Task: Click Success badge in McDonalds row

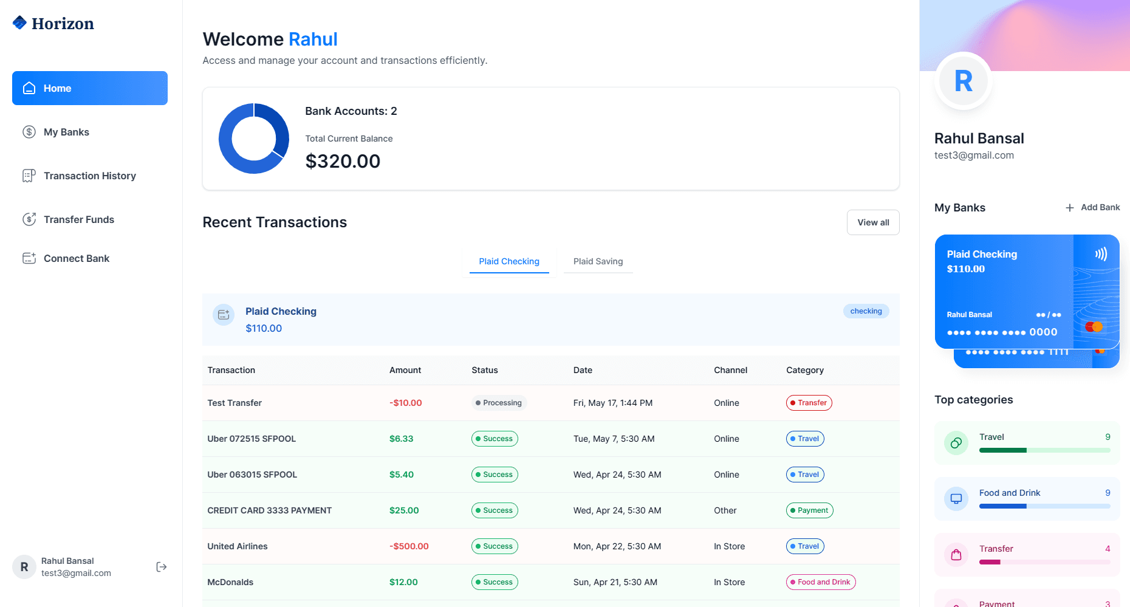Action: point(495,582)
